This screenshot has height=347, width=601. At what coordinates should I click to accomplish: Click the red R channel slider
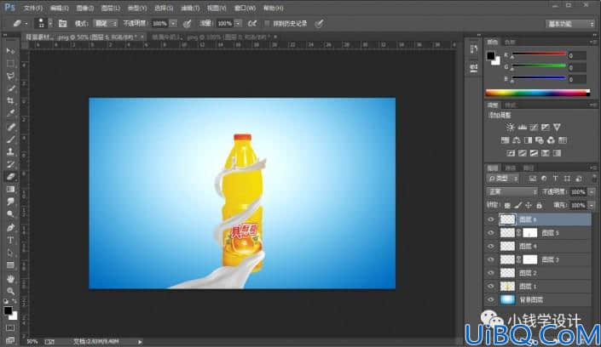(x=539, y=55)
